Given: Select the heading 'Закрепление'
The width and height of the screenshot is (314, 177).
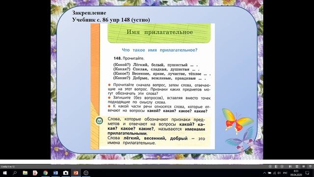Looking at the screenshot, I should (89, 13).
